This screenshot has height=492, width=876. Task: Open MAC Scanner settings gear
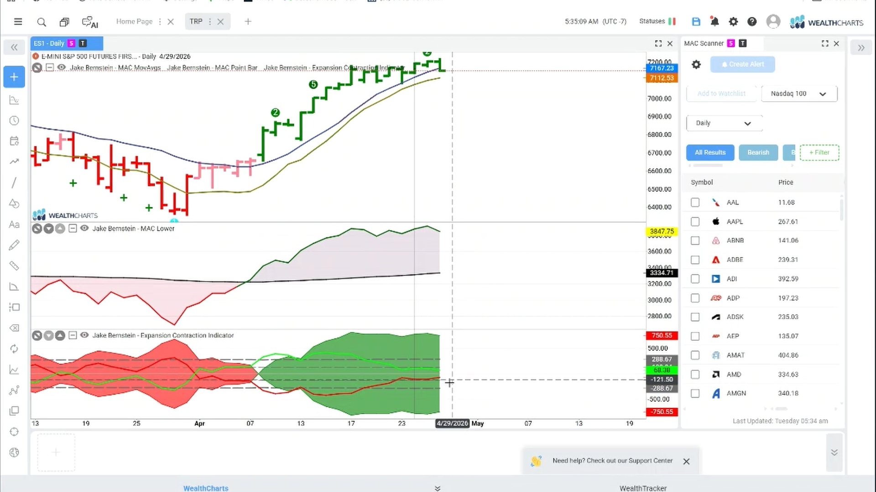click(x=696, y=65)
